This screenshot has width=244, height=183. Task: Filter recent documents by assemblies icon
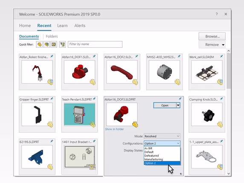[46, 44]
